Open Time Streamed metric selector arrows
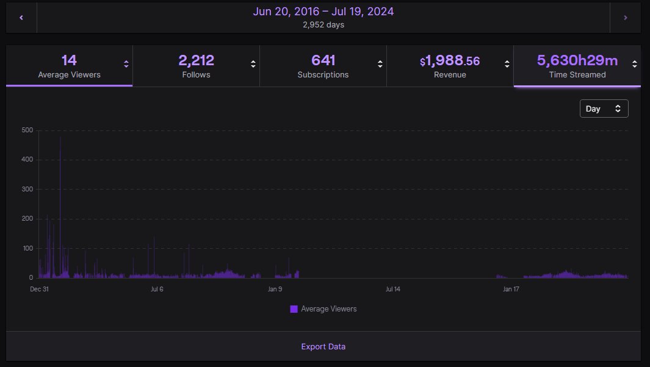Screen dimensions: 650x367 click(634, 64)
